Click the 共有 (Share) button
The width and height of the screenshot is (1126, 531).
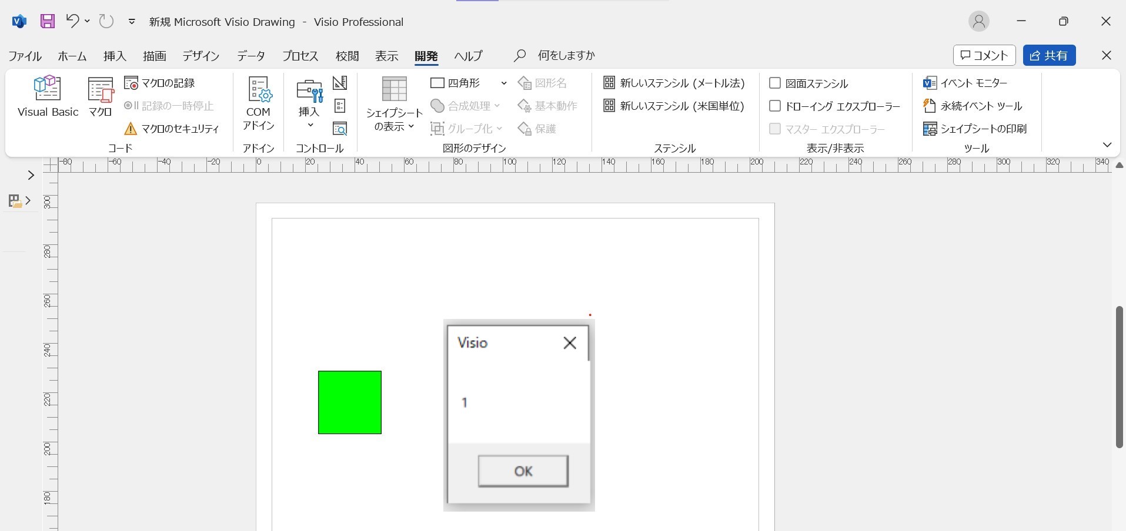click(1050, 55)
